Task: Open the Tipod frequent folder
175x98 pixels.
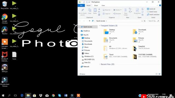Action: coord(115,57)
